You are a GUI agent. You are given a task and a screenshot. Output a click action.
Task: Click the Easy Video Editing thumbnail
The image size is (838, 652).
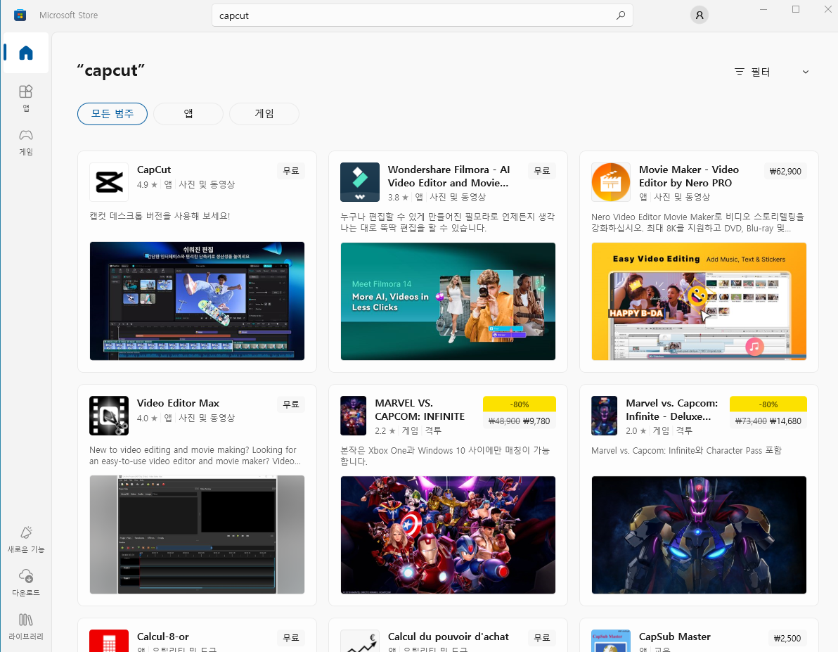pos(699,302)
